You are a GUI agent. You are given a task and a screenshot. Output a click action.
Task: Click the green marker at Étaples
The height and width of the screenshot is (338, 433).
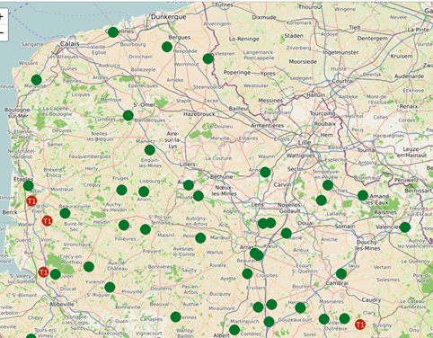28,185
